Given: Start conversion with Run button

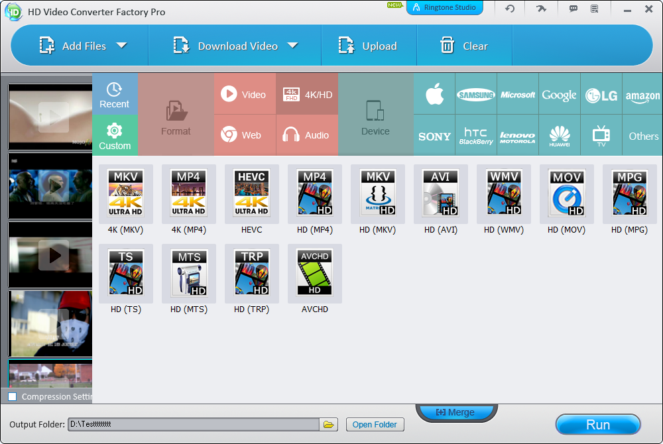Looking at the screenshot, I should coord(597,425).
